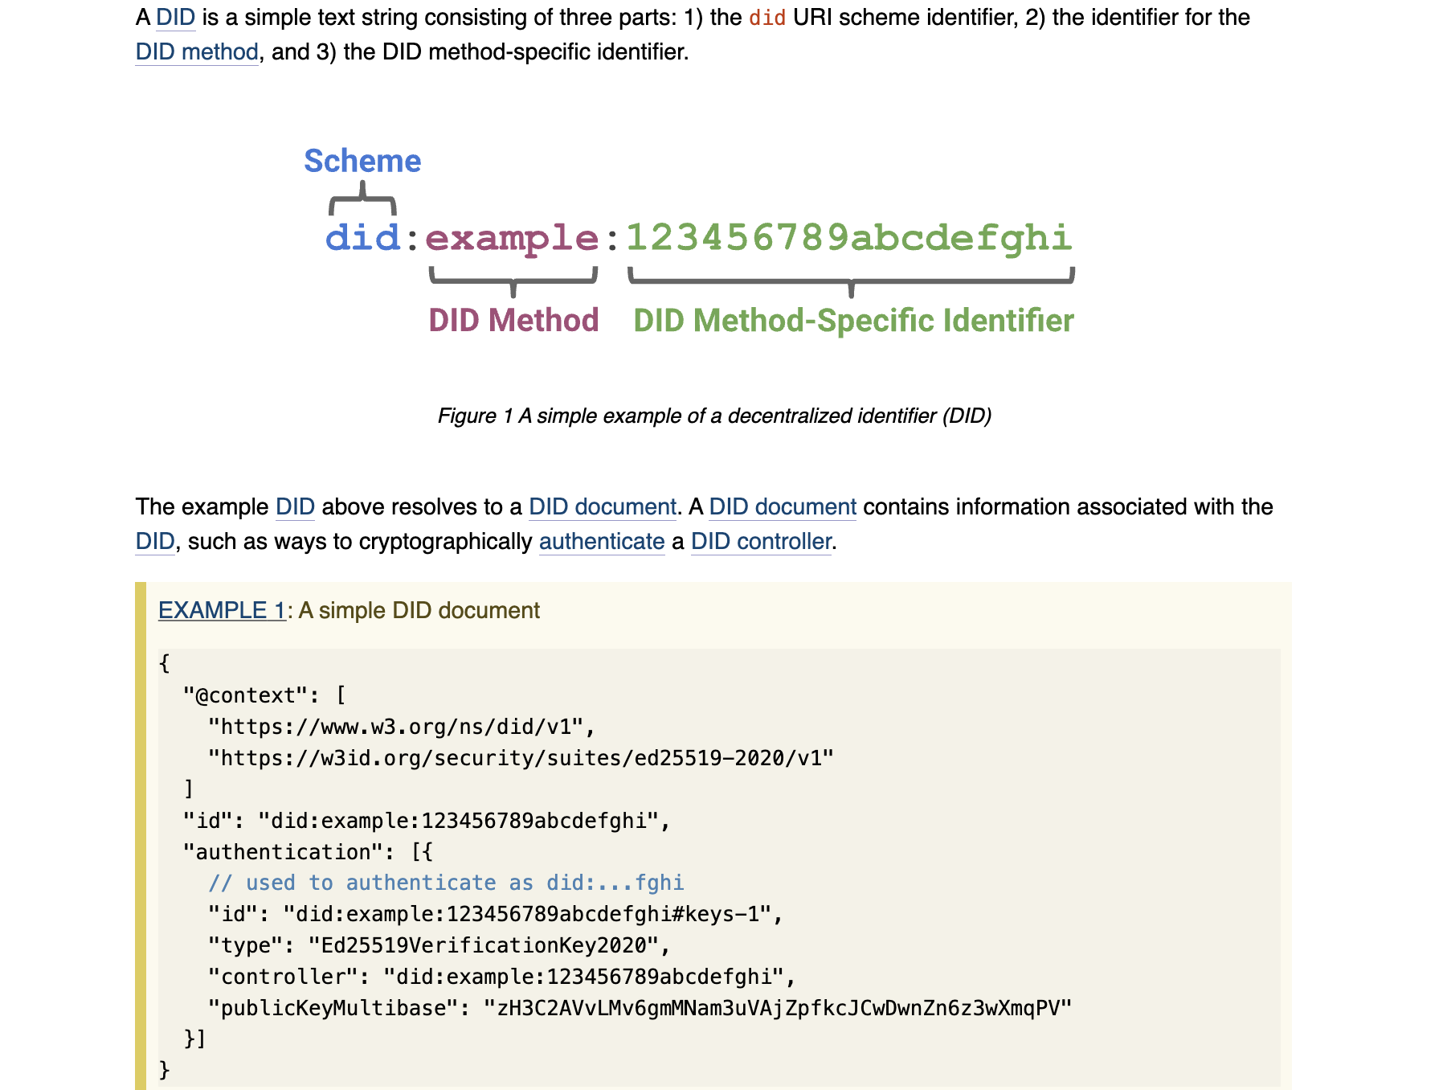Click the '123456789abcdefghi' identifier in diagram
Viewport: 1443px width, 1090px height.
[849, 239]
